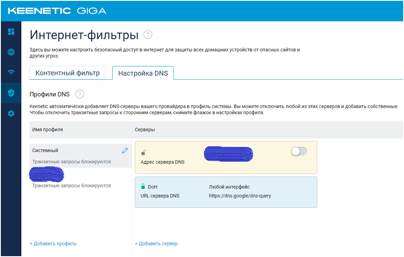Click the Любой интерфейс text
The width and height of the screenshot is (404, 257).
(229, 187)
